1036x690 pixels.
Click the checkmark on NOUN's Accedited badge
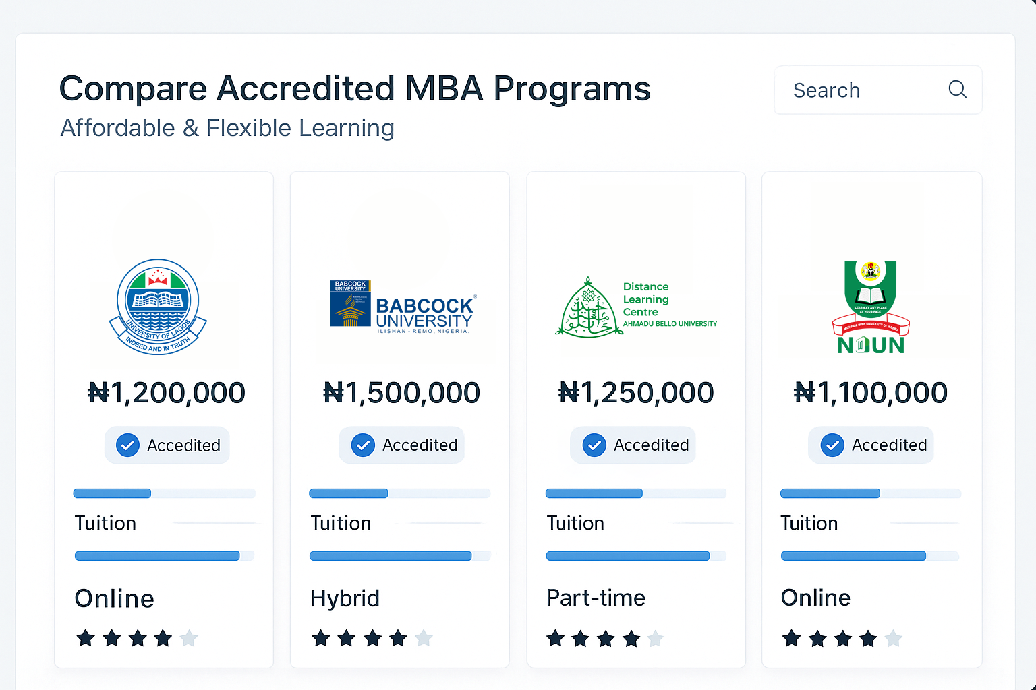click(832, 445)
